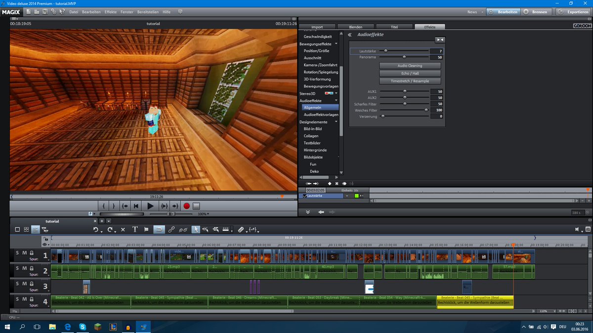The image size is (593, 333).
Task: Click the Exportieren button
Action: [x=574, y=11]
